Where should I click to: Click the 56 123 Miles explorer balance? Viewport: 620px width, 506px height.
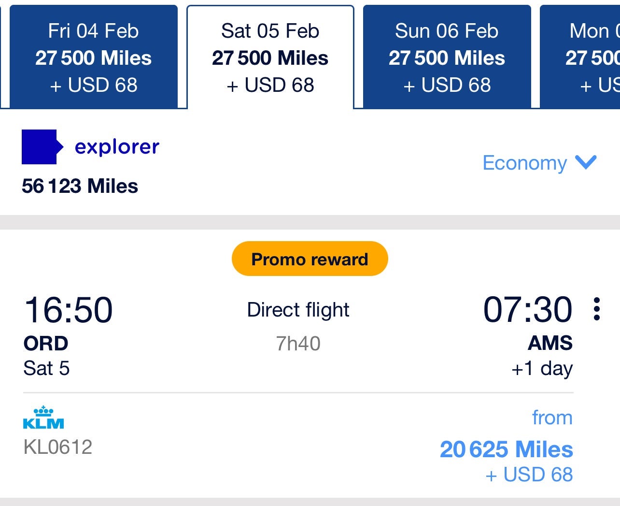(x=80, y=186)
